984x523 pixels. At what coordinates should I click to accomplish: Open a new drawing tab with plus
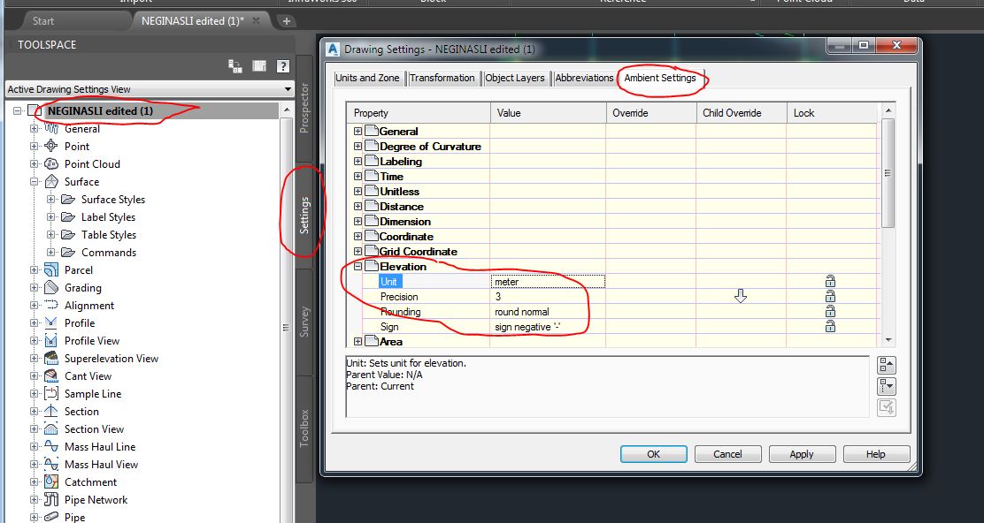coord(286,20)
